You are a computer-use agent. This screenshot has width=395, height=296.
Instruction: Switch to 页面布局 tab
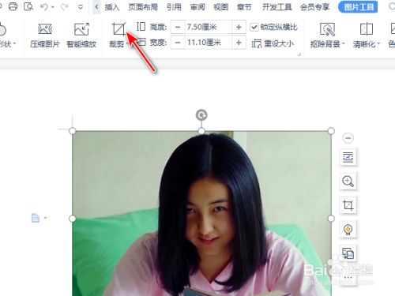coord(143,7)
